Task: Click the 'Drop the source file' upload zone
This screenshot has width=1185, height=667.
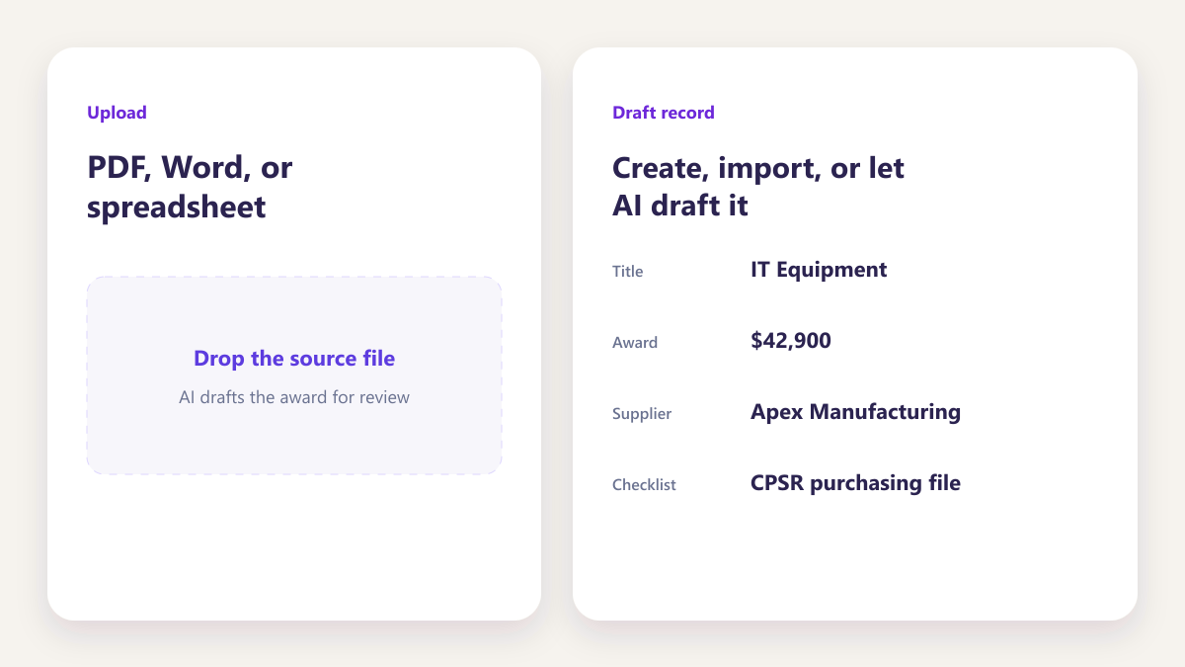Action: point(294,375)
